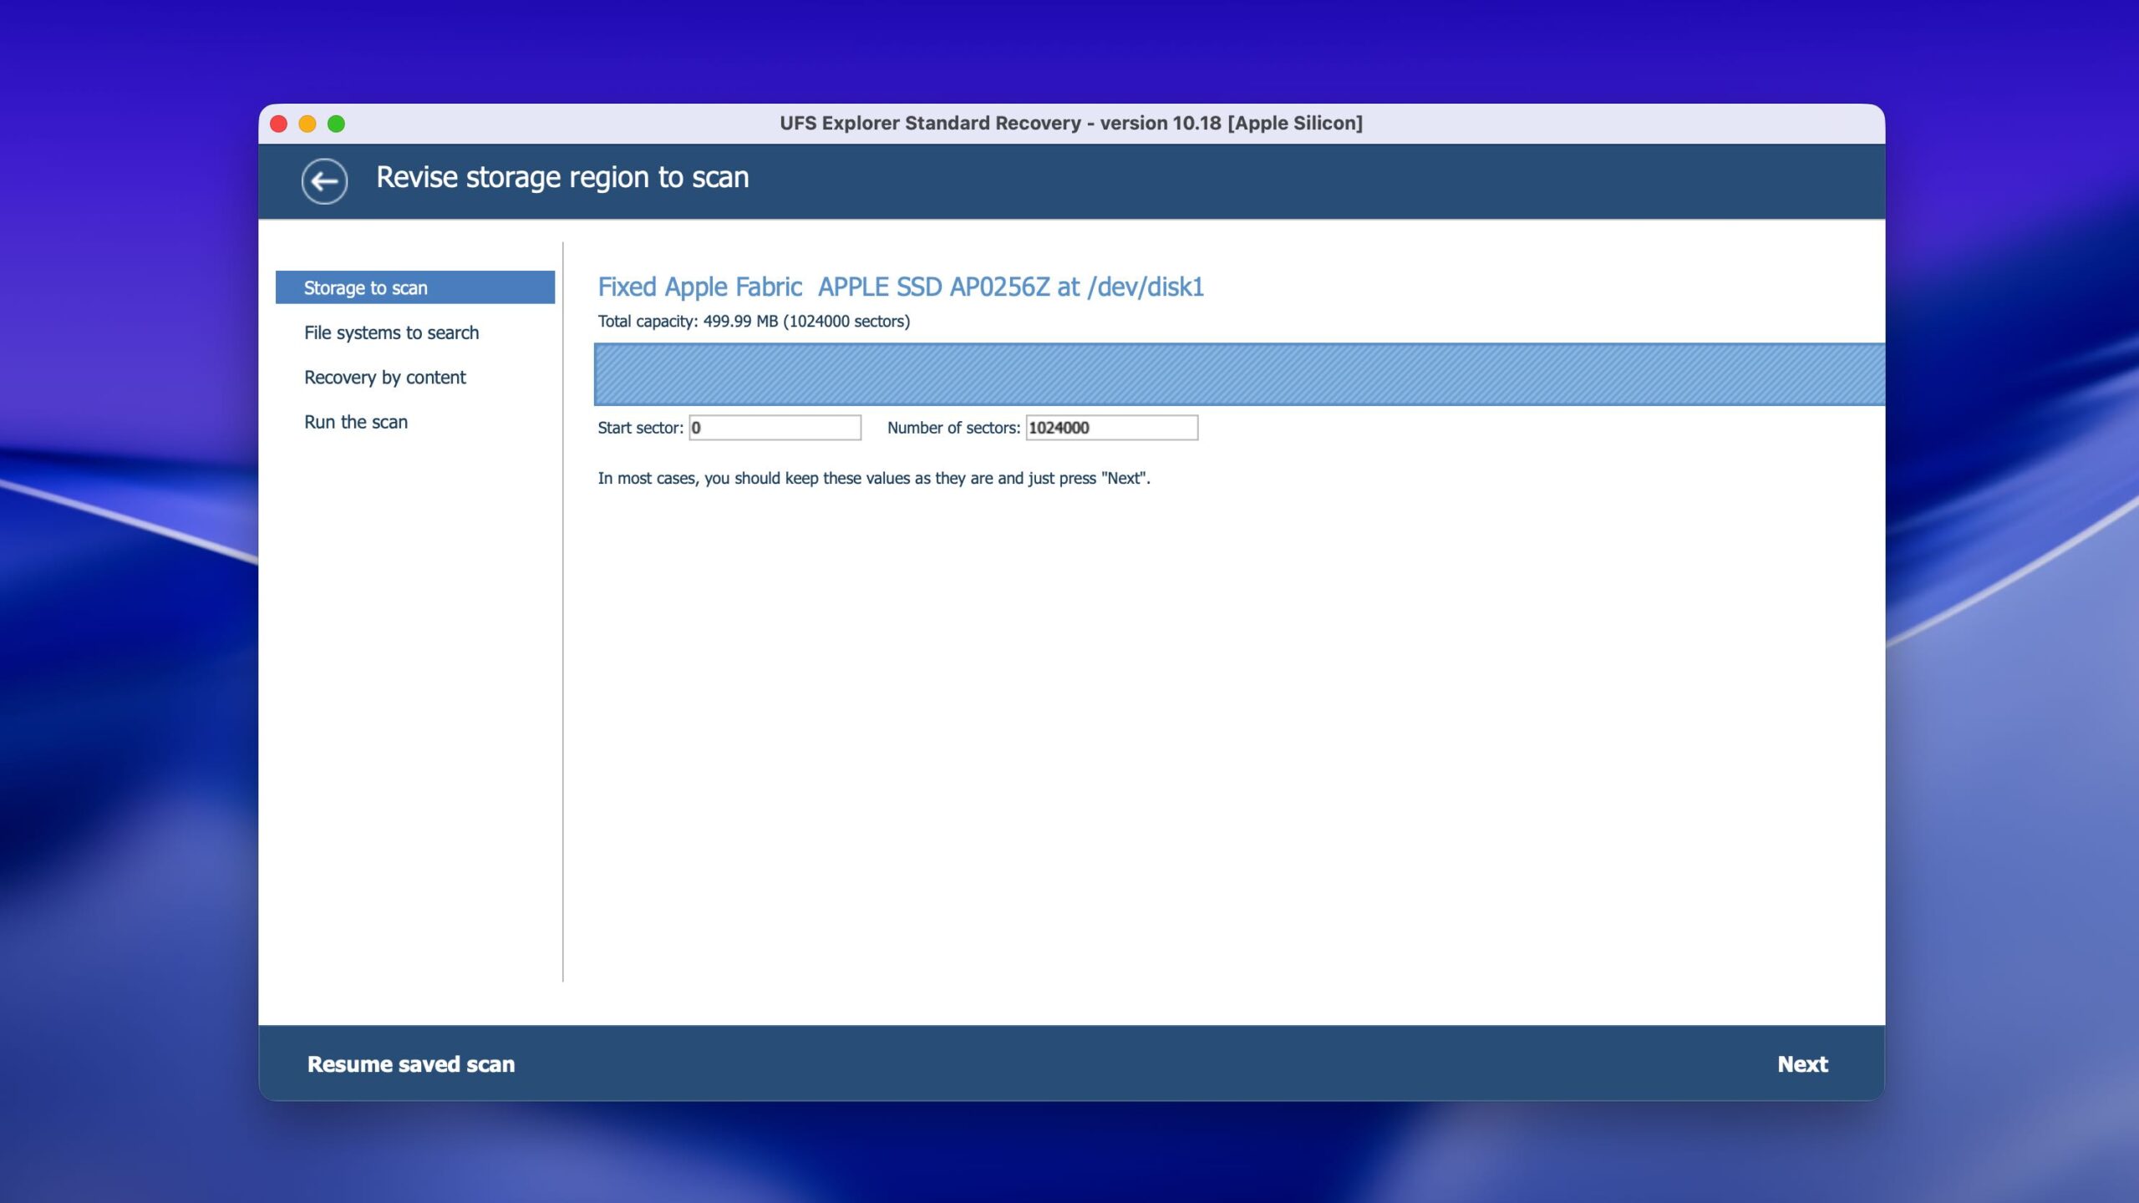The width and height of the screenshot is (2139, 1203).
Task: Close the UFS Explorer window
Action: (x=279, y=124)
